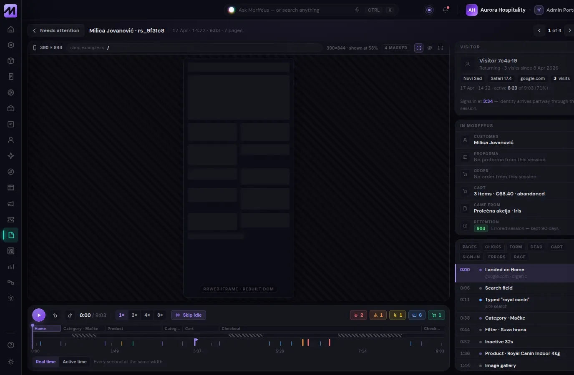Viewport: 574px width, 375px height.
Task: Go to next session with right chevron
Action: pyautogui.click(x=570, y=30)
